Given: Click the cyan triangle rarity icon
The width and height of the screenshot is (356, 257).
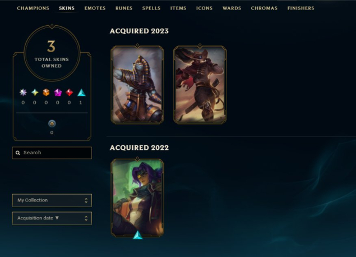Looking at the screenshot, I should pyautogui.click(x=81, y=93).
